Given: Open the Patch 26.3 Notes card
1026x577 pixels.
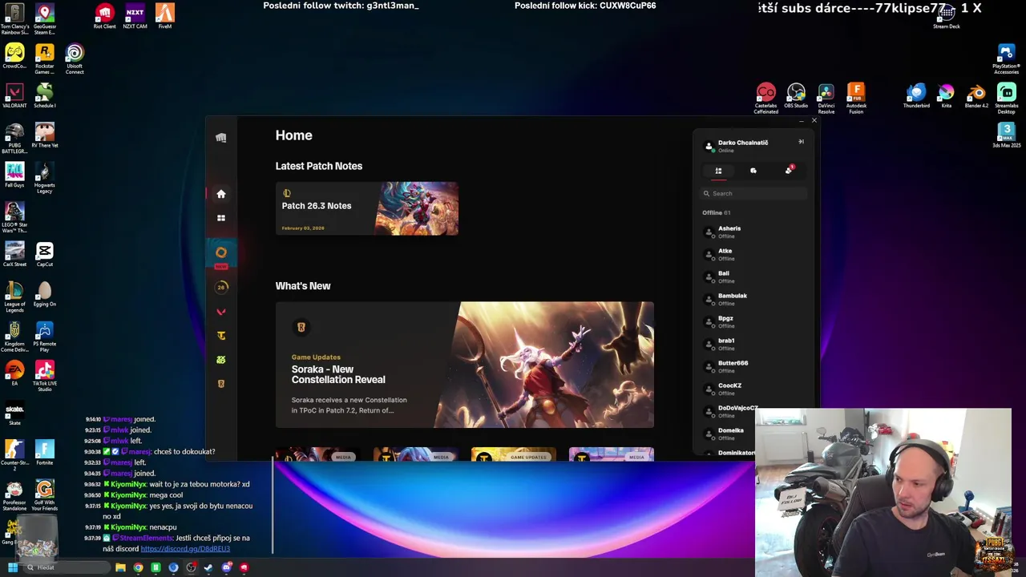Looking at the screenshot, I should point(367,208).
